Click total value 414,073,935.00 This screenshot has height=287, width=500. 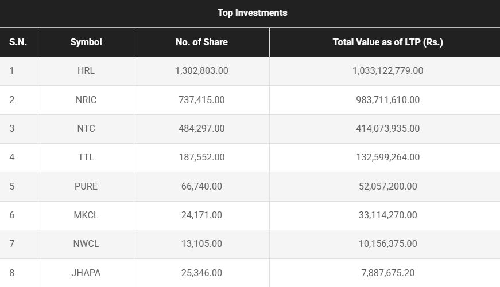pyautogui.click(x=387, y=128)
